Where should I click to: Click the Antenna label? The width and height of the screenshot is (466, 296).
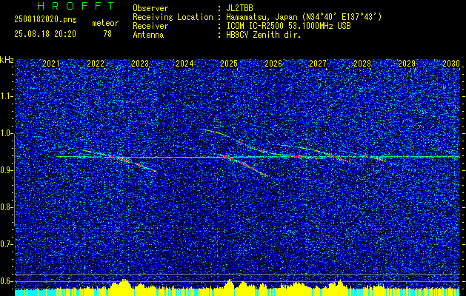(x=148, y=35)
